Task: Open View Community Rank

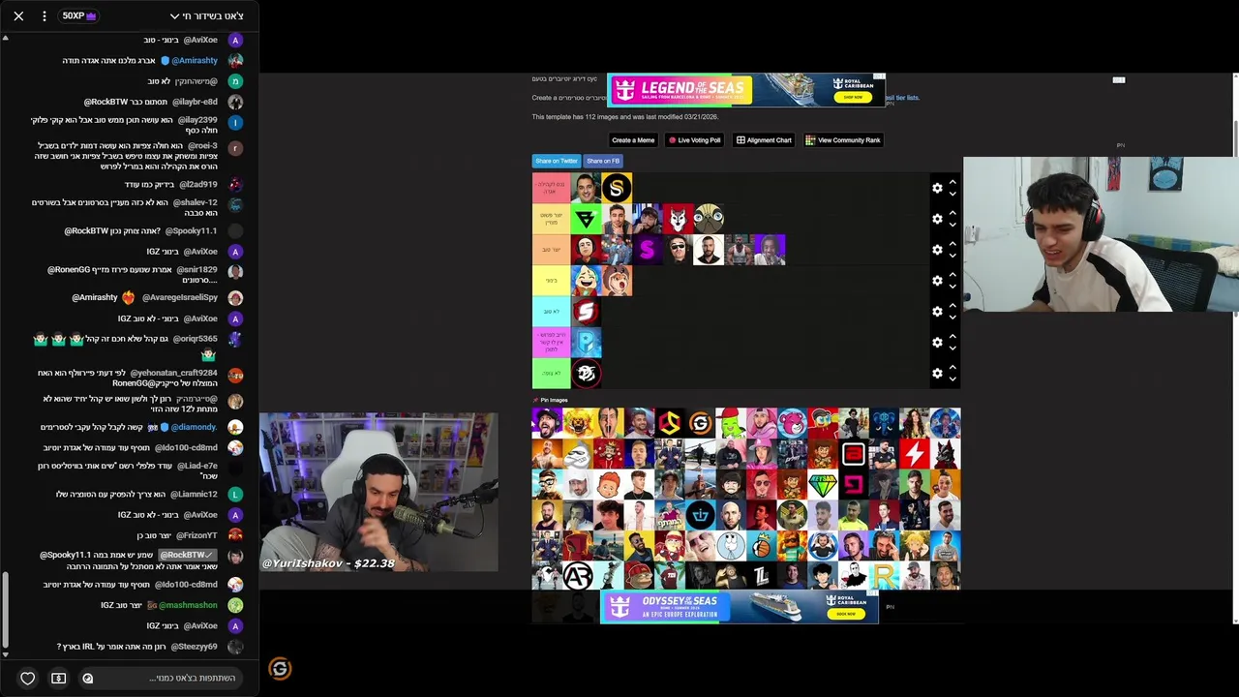Action: pos(843,140)
